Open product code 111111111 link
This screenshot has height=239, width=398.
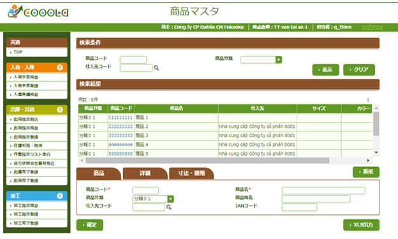121,118
